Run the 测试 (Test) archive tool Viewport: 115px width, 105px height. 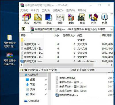tap(49, 19)
